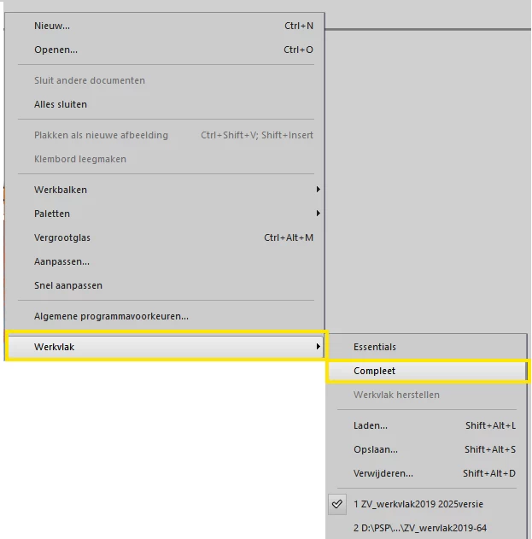This screenshot has height=539, width=532.
Task: Select Plakken als nieuwe afbeelding
Action: tap(165, 135)
